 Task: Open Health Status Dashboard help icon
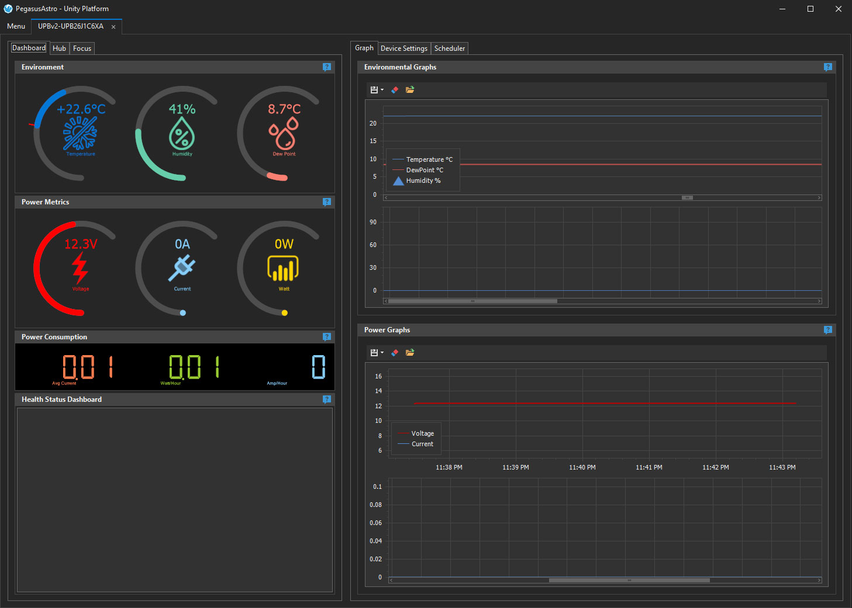tap(327, 399)
